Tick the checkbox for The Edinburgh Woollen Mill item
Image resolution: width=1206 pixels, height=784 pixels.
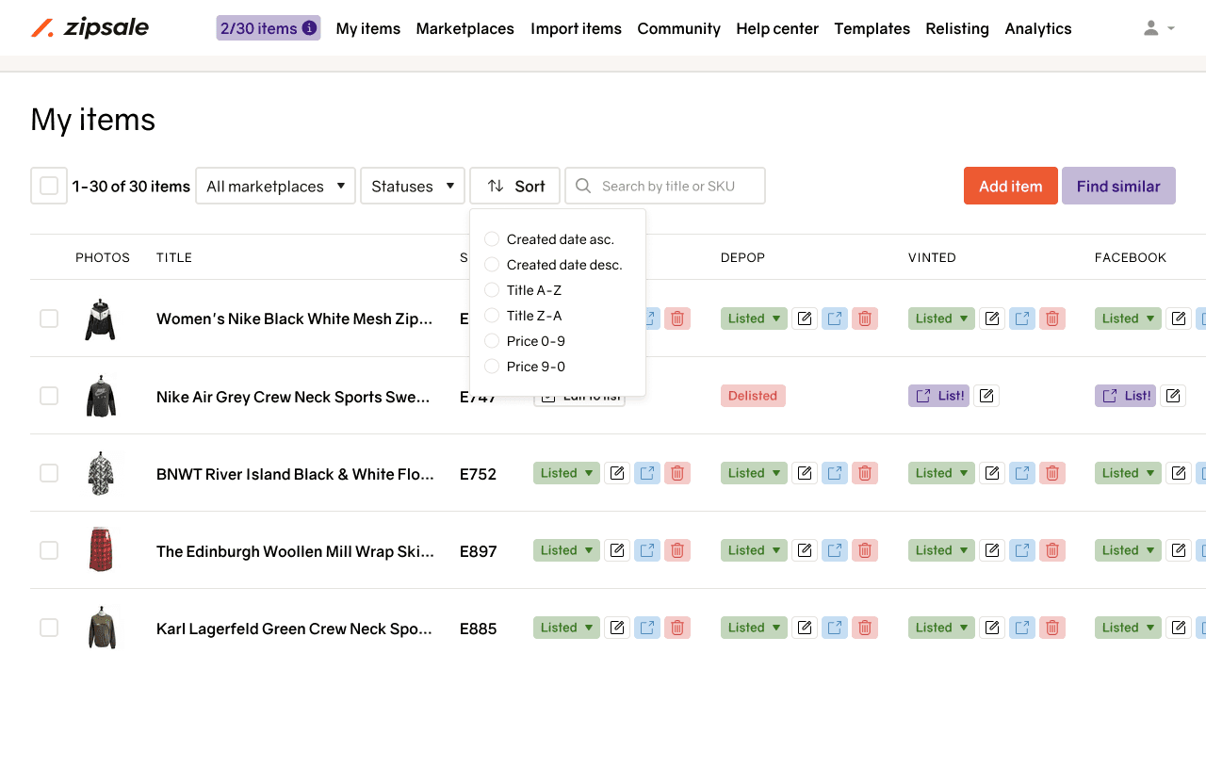coord(49,550)
